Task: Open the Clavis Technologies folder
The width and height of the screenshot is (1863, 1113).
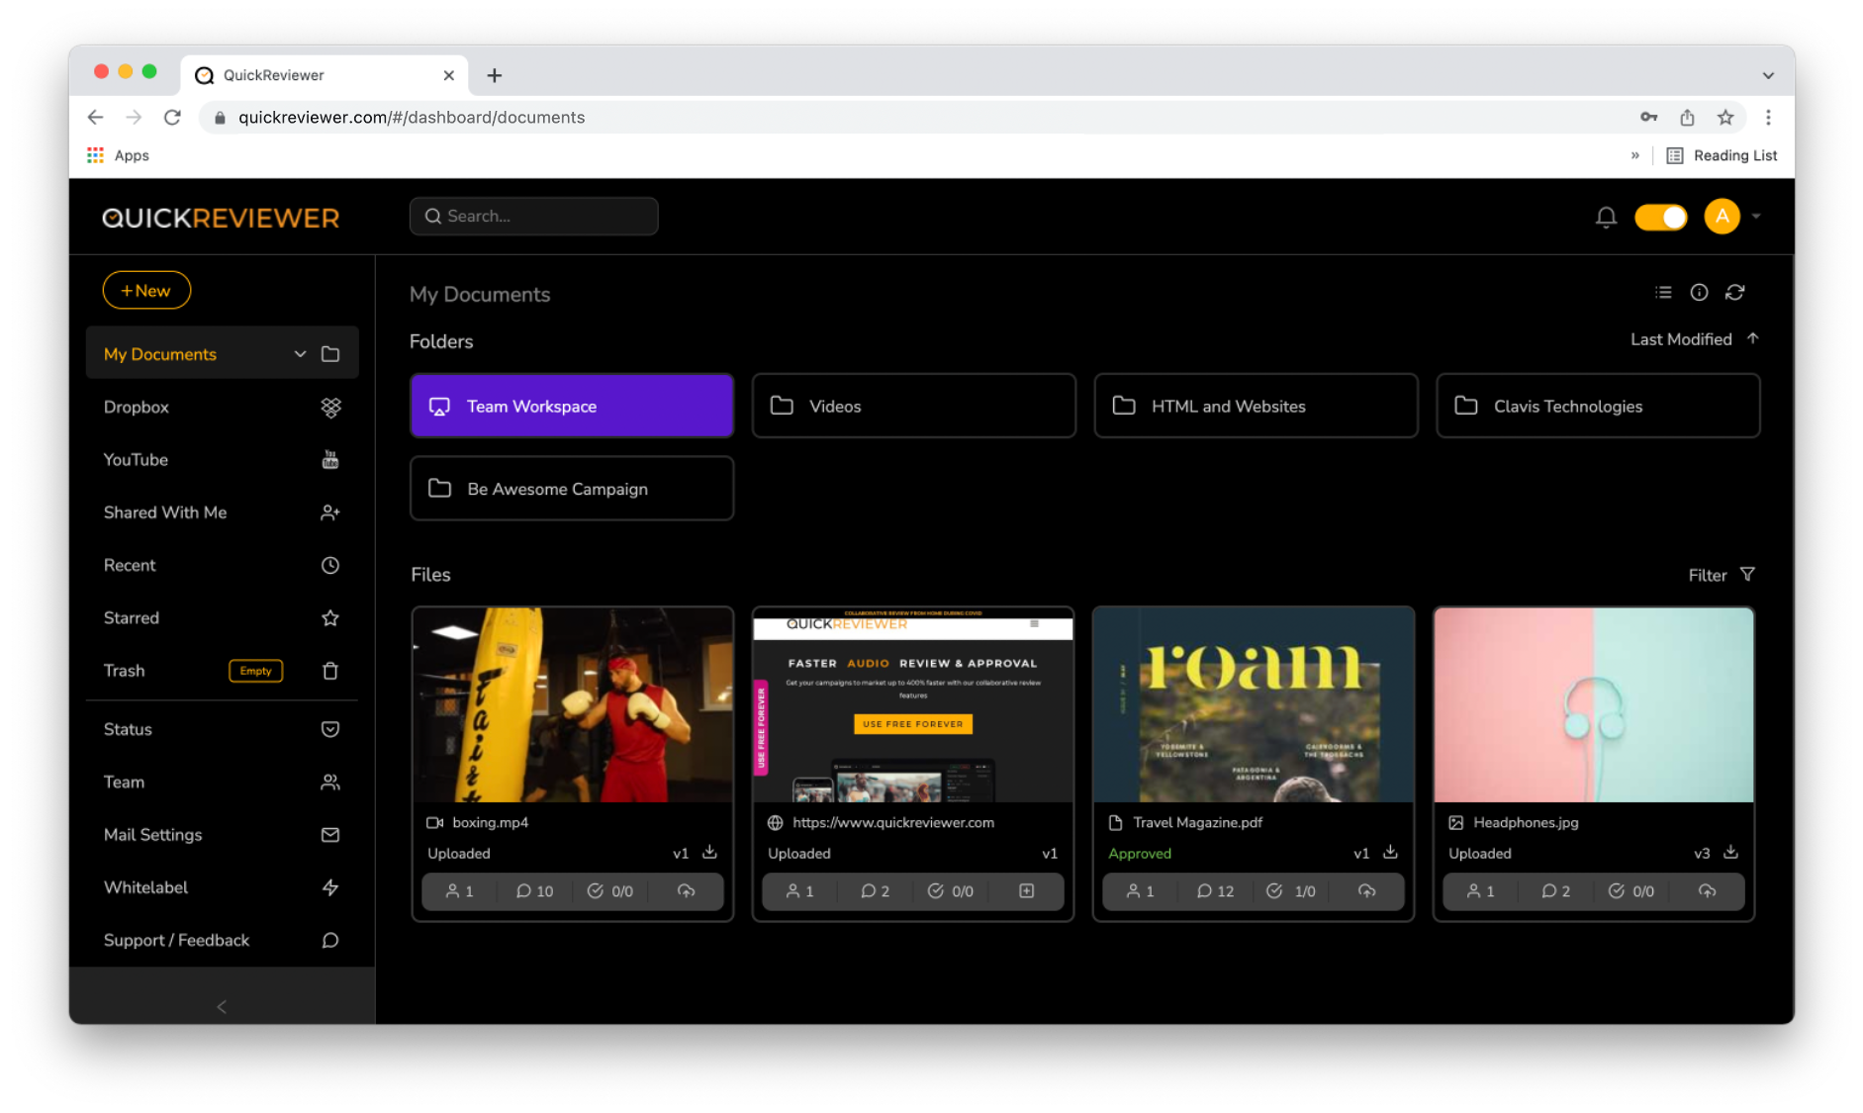Action: click(x=1598, y=406)
